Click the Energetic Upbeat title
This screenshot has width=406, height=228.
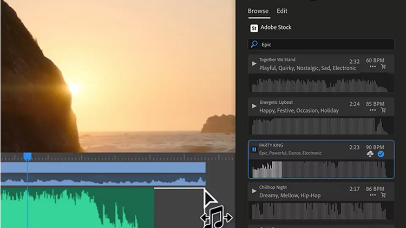coord(276,102)
